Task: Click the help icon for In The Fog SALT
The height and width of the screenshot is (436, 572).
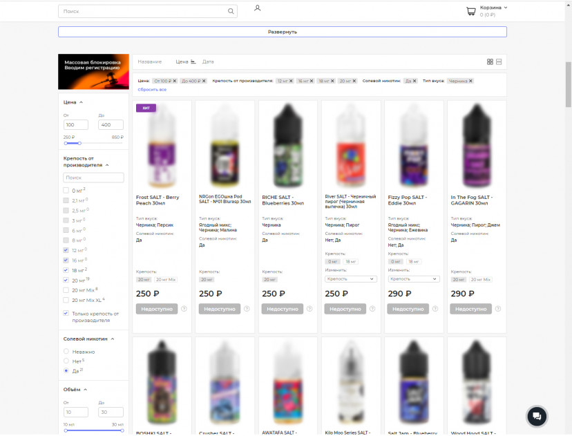Action: click(x=498, y=309)
